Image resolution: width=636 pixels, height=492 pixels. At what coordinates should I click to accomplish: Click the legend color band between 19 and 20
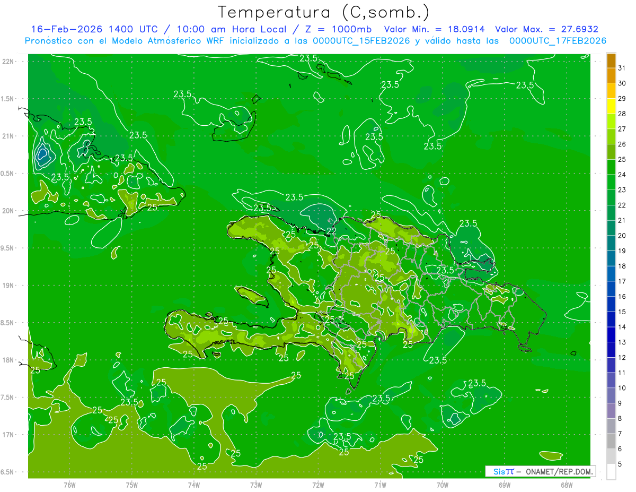[x=611, y=244]
